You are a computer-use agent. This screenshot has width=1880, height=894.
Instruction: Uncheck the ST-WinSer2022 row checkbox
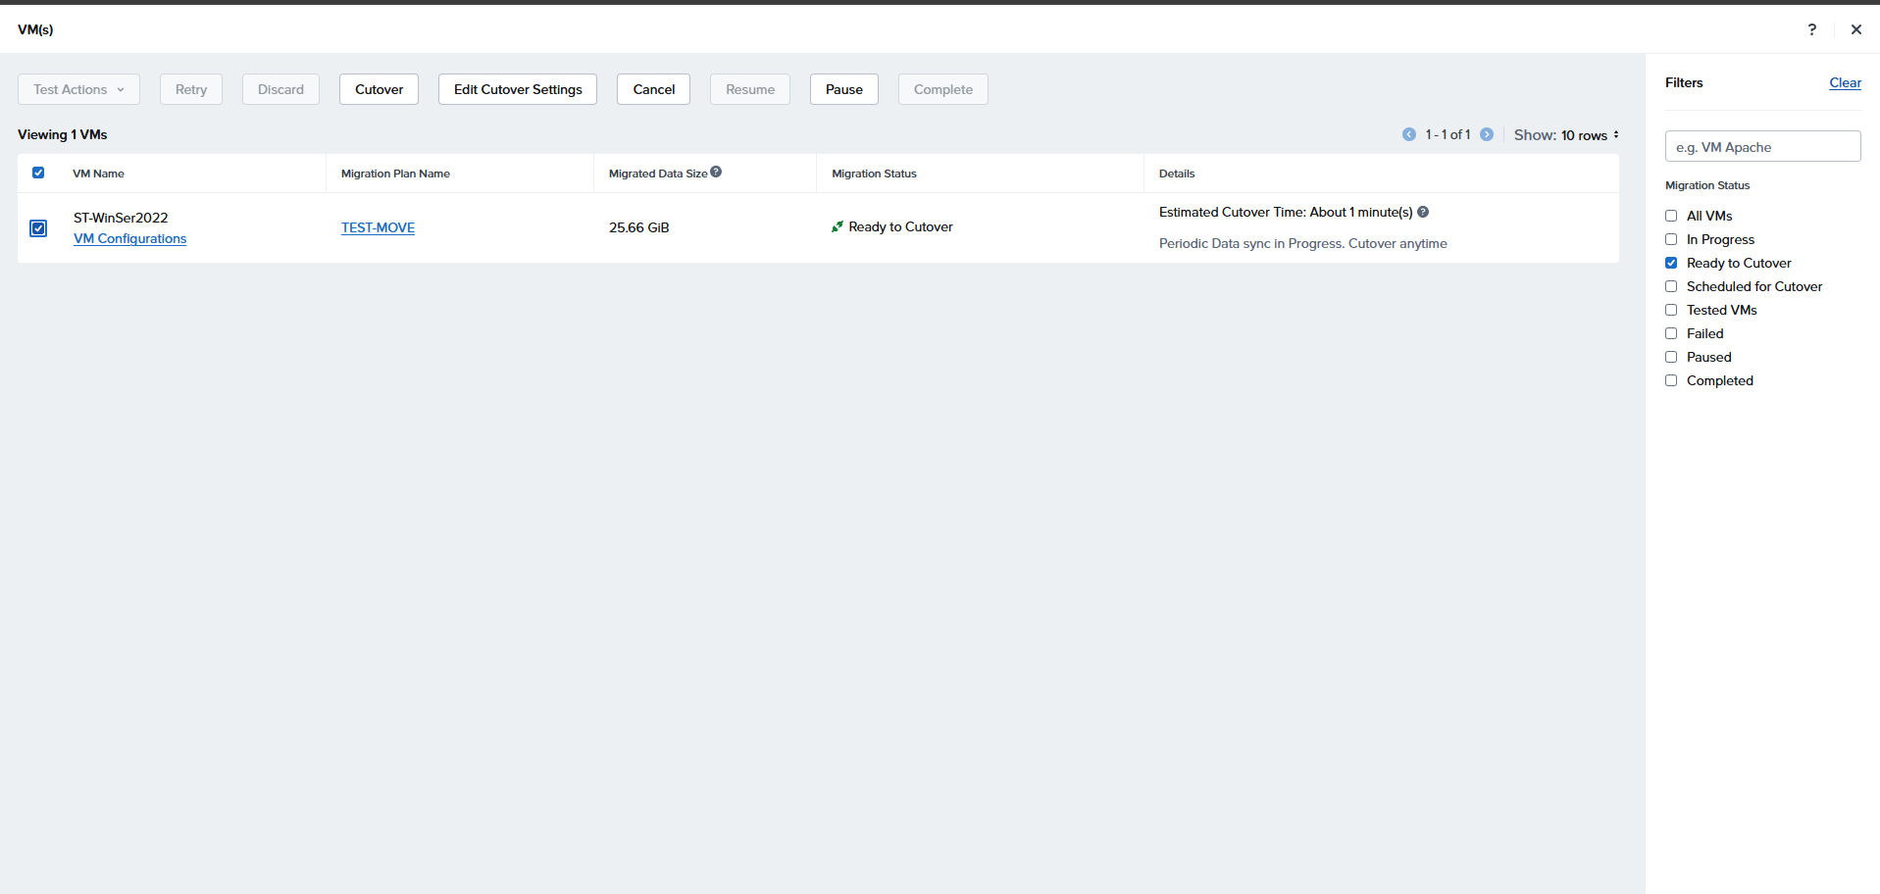coord(38,228)
